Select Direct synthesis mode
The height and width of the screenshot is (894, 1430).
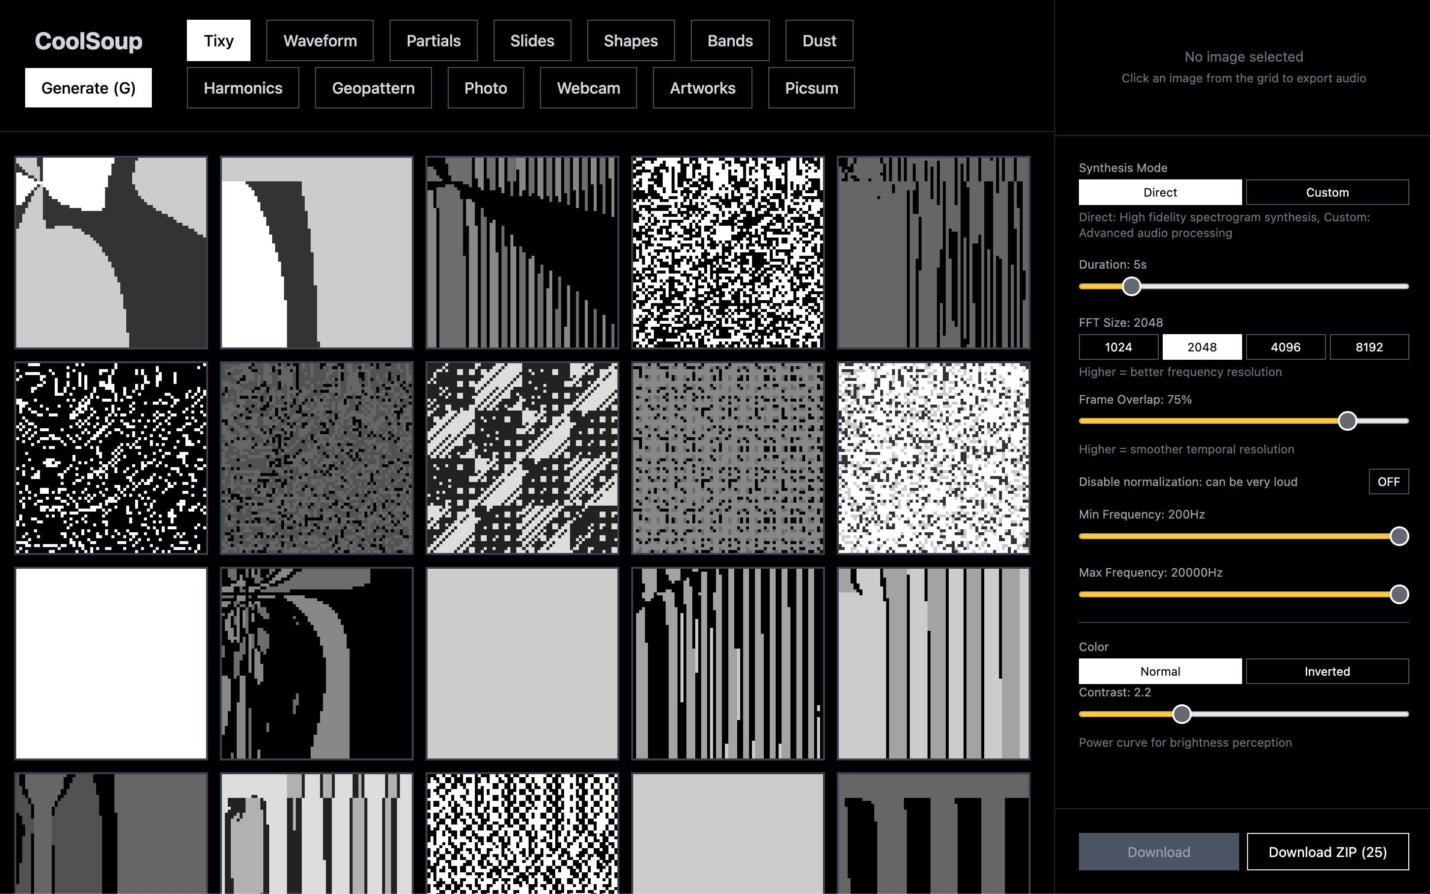1160,192
